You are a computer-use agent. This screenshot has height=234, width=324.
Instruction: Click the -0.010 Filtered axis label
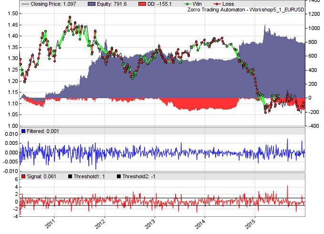(x=11, y=171)
